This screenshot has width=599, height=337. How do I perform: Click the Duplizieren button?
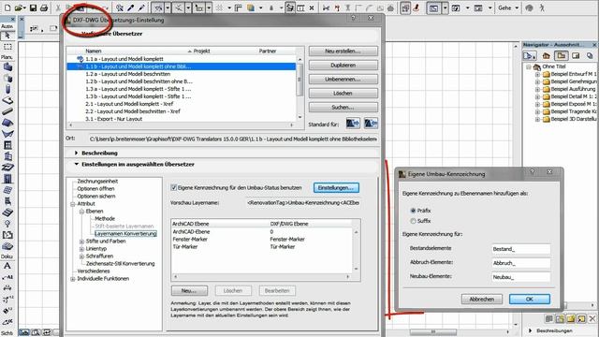point(343,65)
